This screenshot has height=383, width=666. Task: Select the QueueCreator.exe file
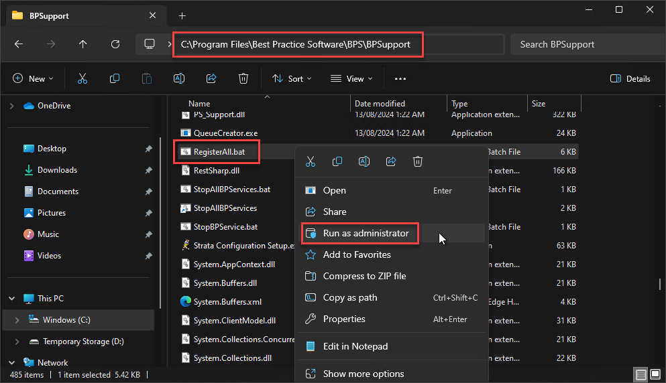pyautogui.click(x=225, y=133)
